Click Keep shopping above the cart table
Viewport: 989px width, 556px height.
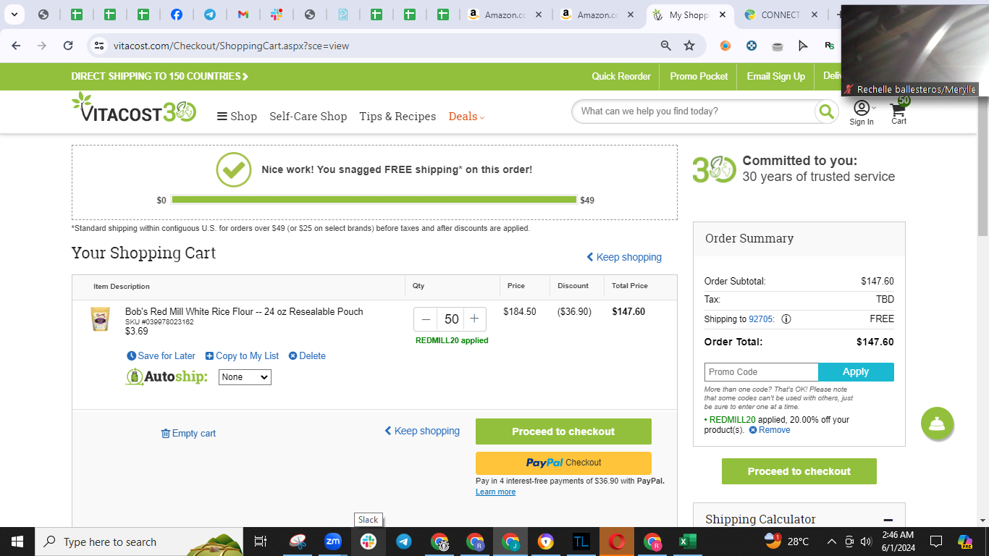tap(624, 257)
